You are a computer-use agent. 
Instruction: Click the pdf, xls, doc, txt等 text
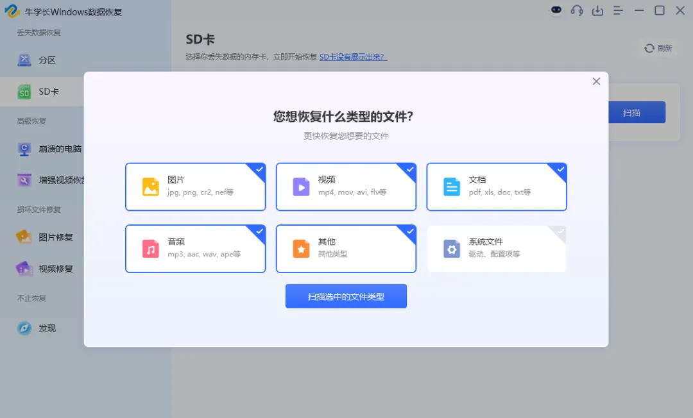500,192
